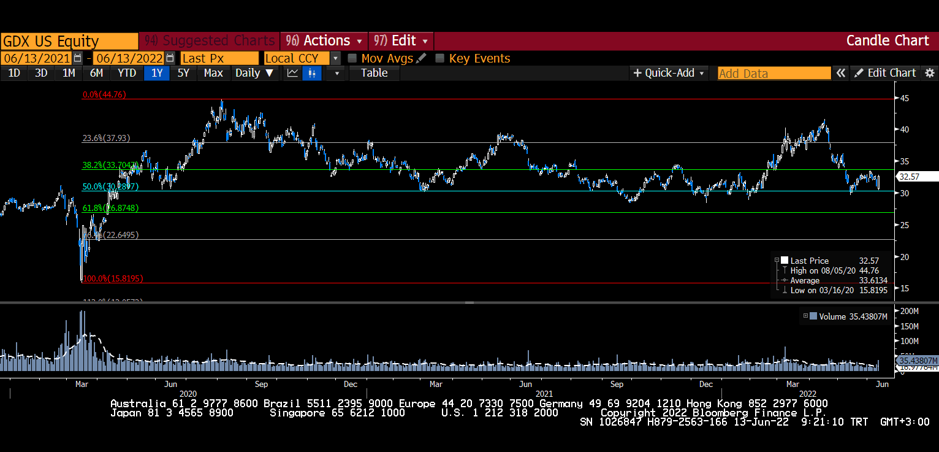Select the Max range tab
Screen dimensions: 939x452
pyautogui.click(x=213, y=73)
